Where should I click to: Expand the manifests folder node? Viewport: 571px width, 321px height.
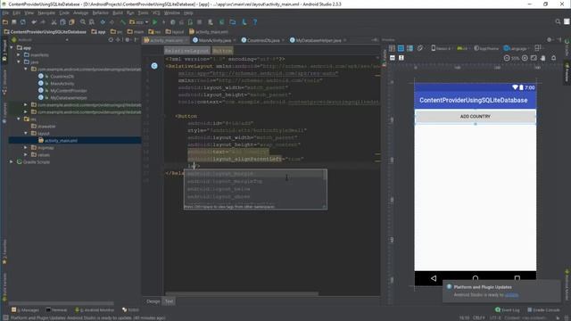pos(19,55)
